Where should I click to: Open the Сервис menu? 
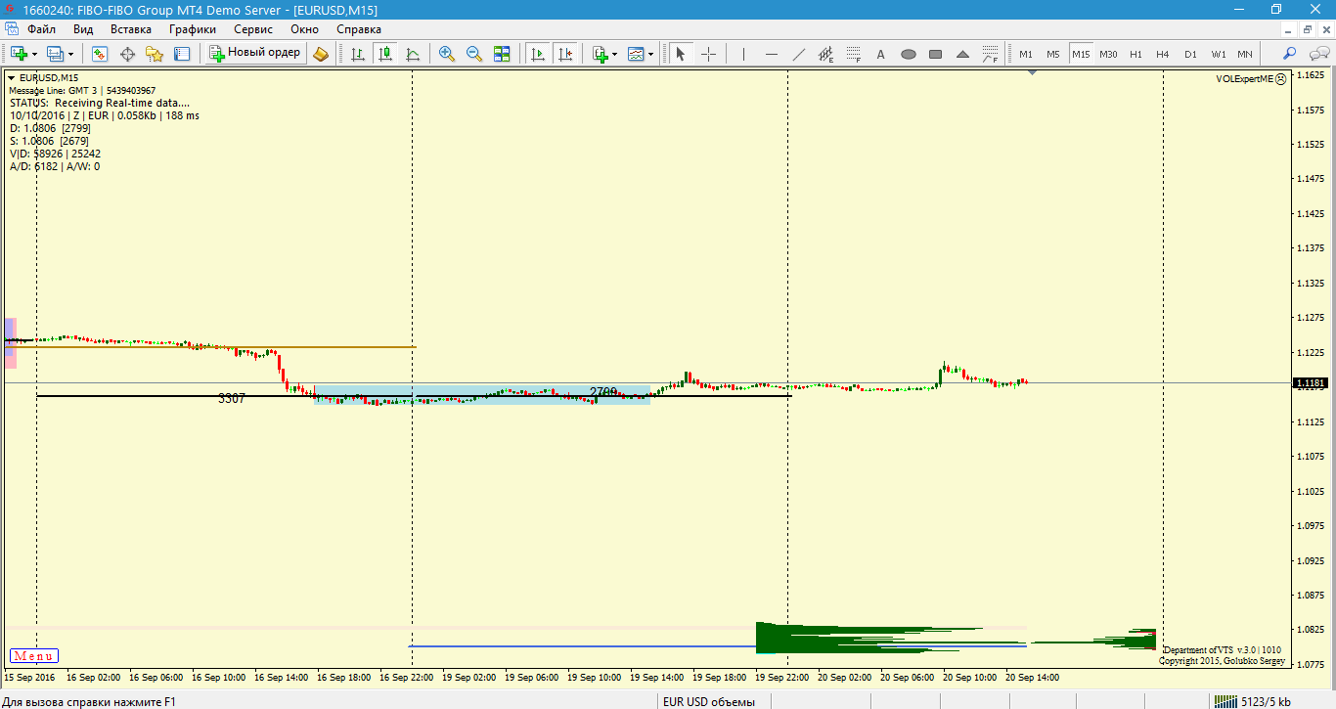(x=253, y=29)
